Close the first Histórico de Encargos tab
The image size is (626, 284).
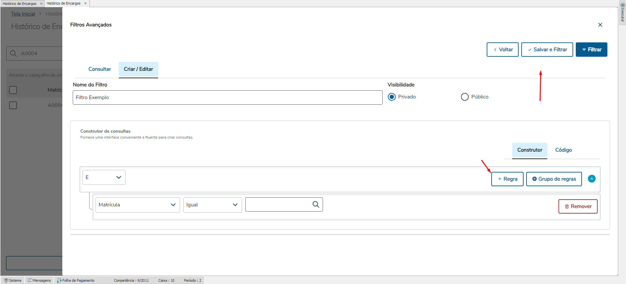(x=41, y=4)
